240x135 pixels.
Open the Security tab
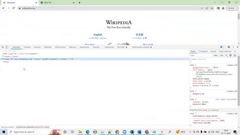pyautogui.click(x=96, y=47)
